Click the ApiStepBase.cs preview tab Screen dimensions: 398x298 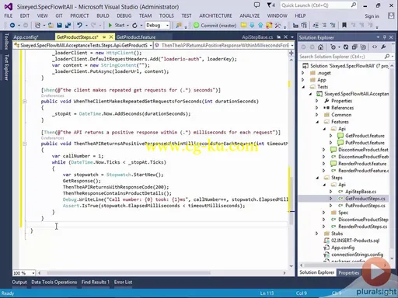tap(257, 37)
